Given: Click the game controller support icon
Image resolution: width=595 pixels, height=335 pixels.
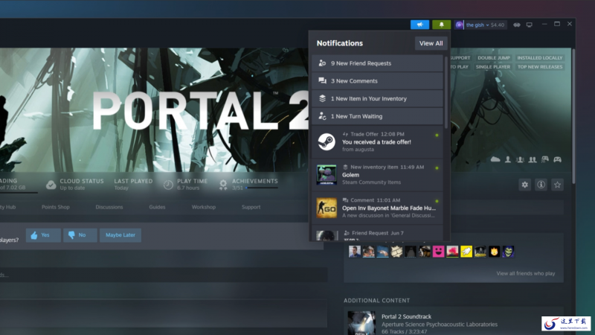Looking at the screenshot, I should click(x=557, y=159).
